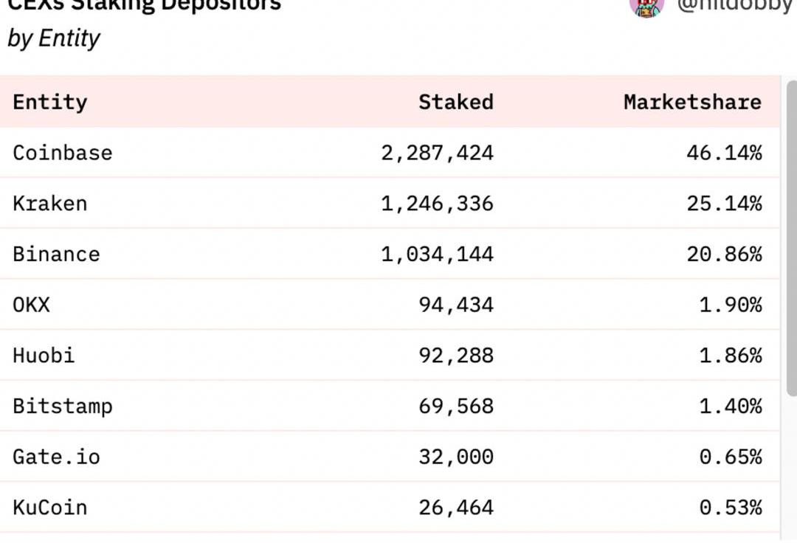Sort by the Marketshare column header

(692, 102)
